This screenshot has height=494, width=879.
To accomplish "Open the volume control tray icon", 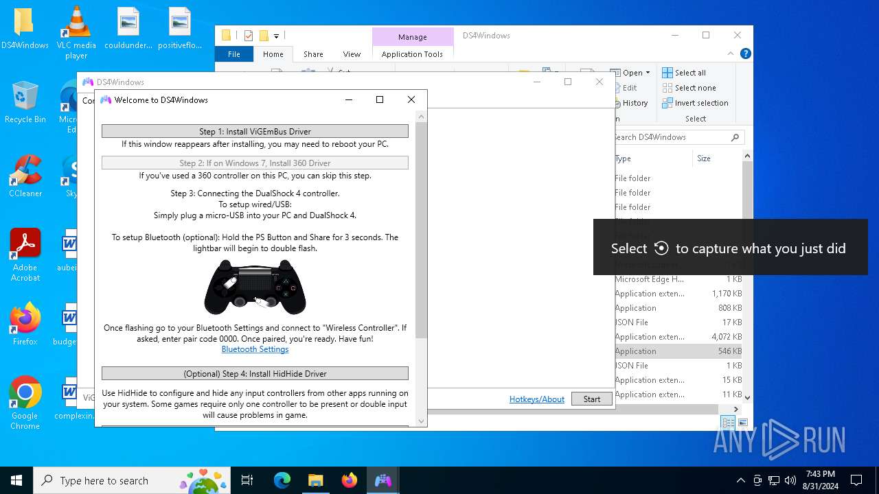I will [x=790, y=480].
